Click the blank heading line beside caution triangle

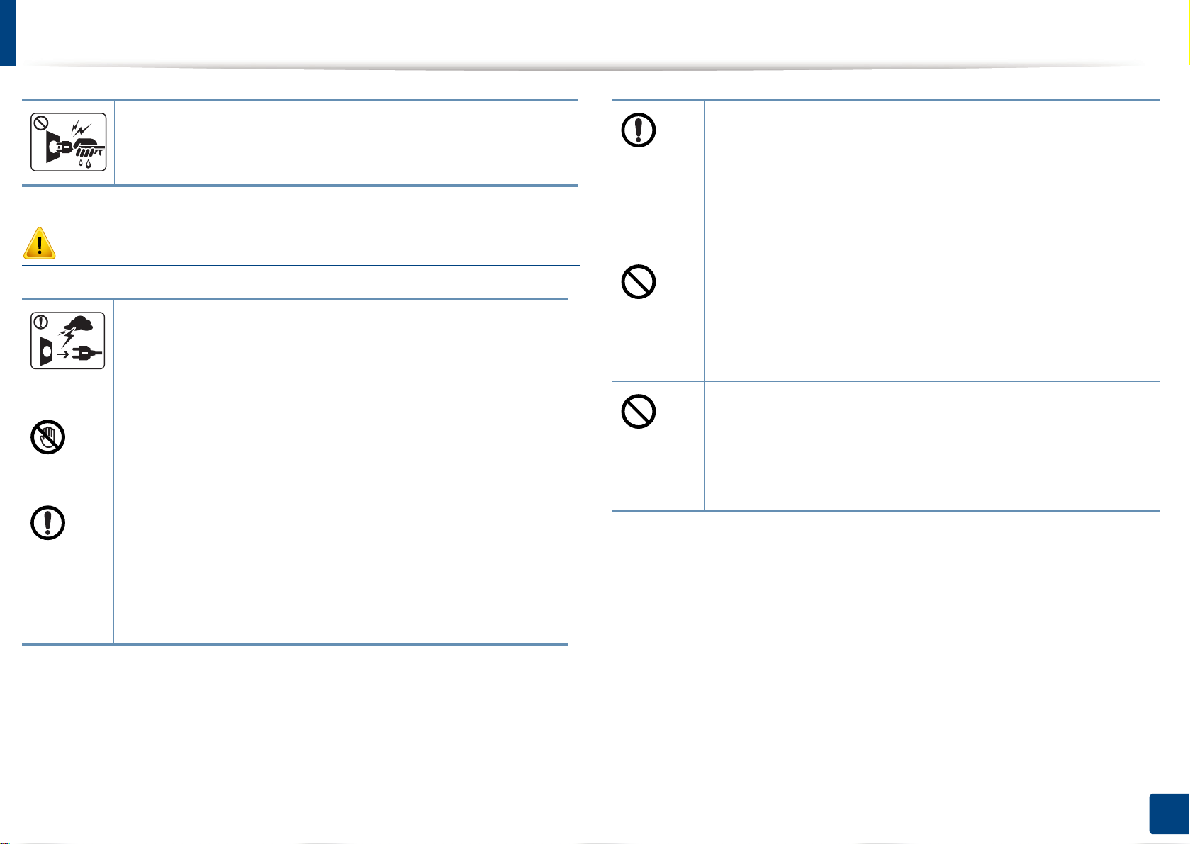pyautogui.click(x=319, y=244)
